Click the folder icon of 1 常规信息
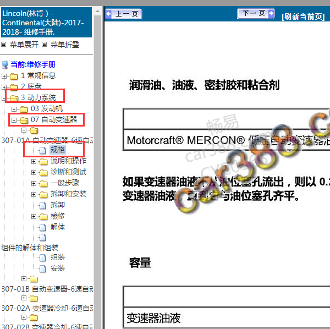This screenshot has width=330, height=329. click(14, 76)
